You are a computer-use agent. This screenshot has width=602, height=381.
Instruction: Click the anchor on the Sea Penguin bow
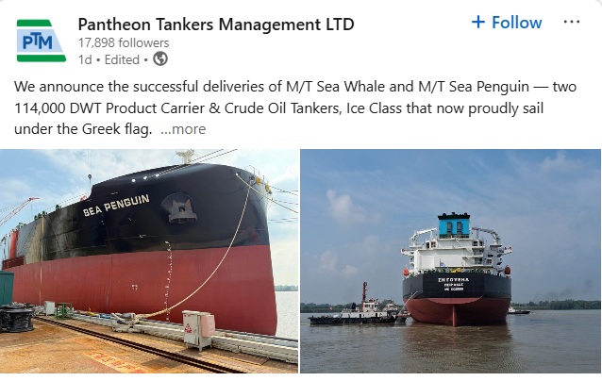pos(181,210)
